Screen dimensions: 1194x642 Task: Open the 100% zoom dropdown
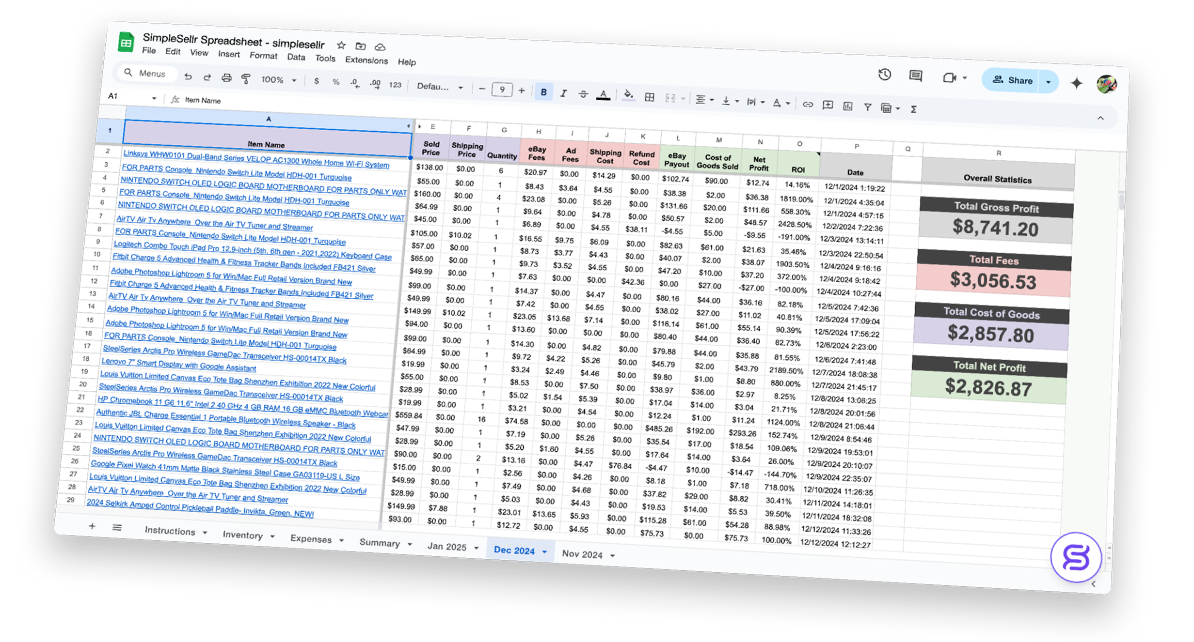point(278,80)
